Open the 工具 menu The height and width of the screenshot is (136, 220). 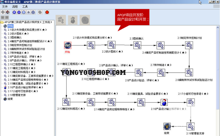[x=25, y=7]
